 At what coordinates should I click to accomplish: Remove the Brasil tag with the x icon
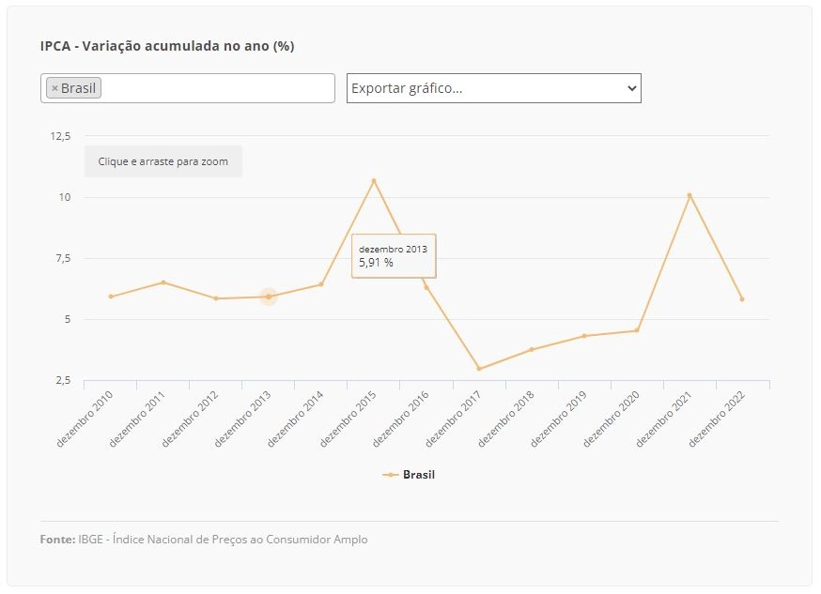pyautogui.click(x=54, y=88)
